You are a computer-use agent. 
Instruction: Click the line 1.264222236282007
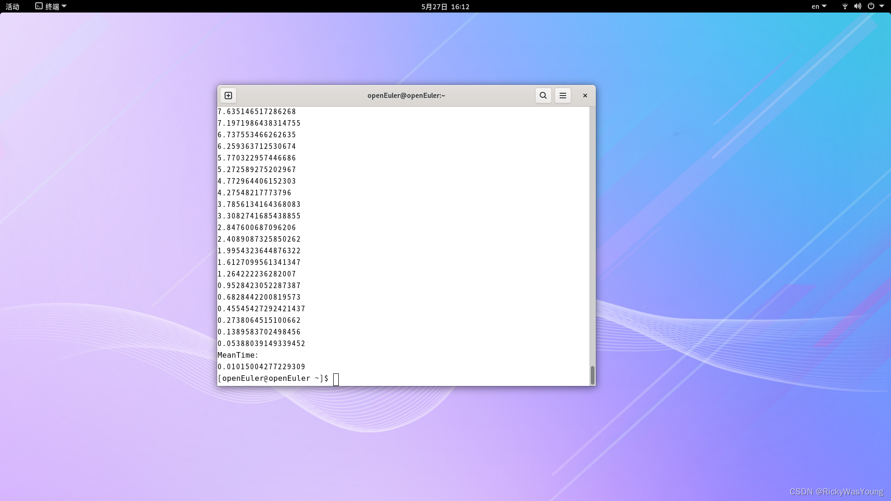257,274
